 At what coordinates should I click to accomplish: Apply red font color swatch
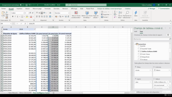pyautogui.click(x=31, y=16)
